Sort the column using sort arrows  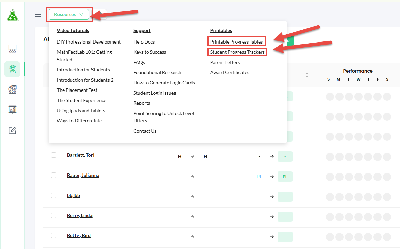pyautogui.click(x=307, y=75)
